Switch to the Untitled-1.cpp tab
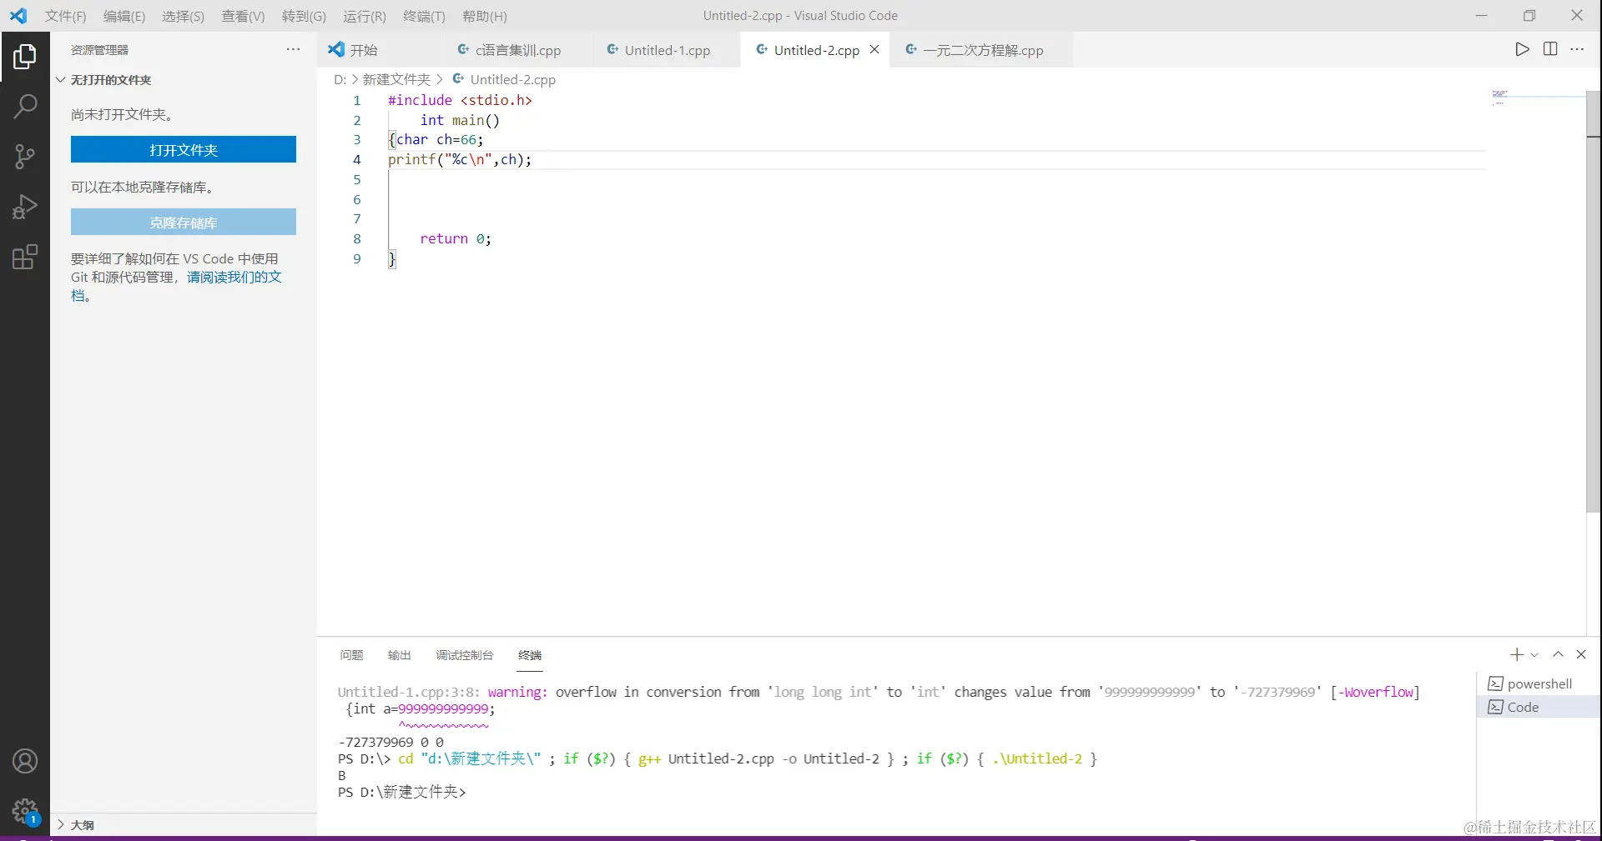This screenshot has width=1602, height=841. 667,50
